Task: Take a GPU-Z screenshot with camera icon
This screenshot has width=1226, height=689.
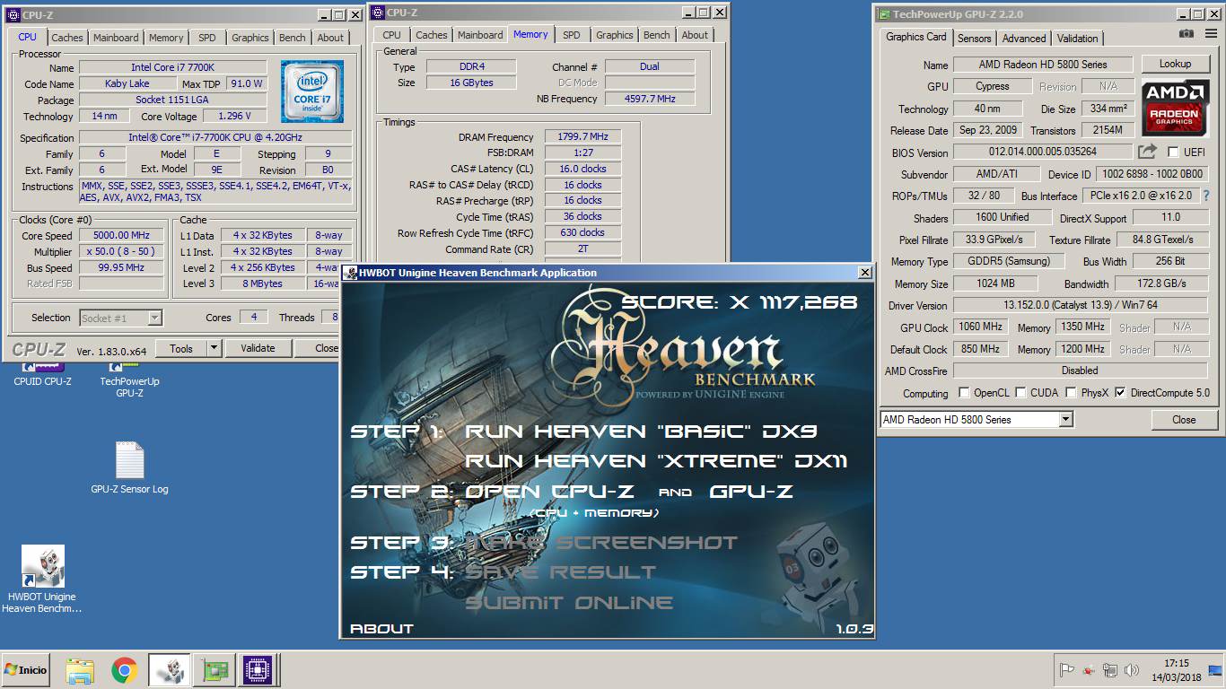Action: click(1187, 33)
